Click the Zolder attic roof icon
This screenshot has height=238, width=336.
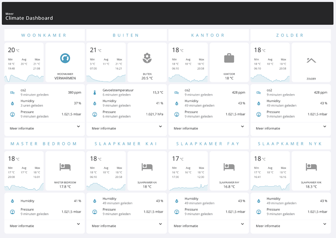tap(311, 60)
